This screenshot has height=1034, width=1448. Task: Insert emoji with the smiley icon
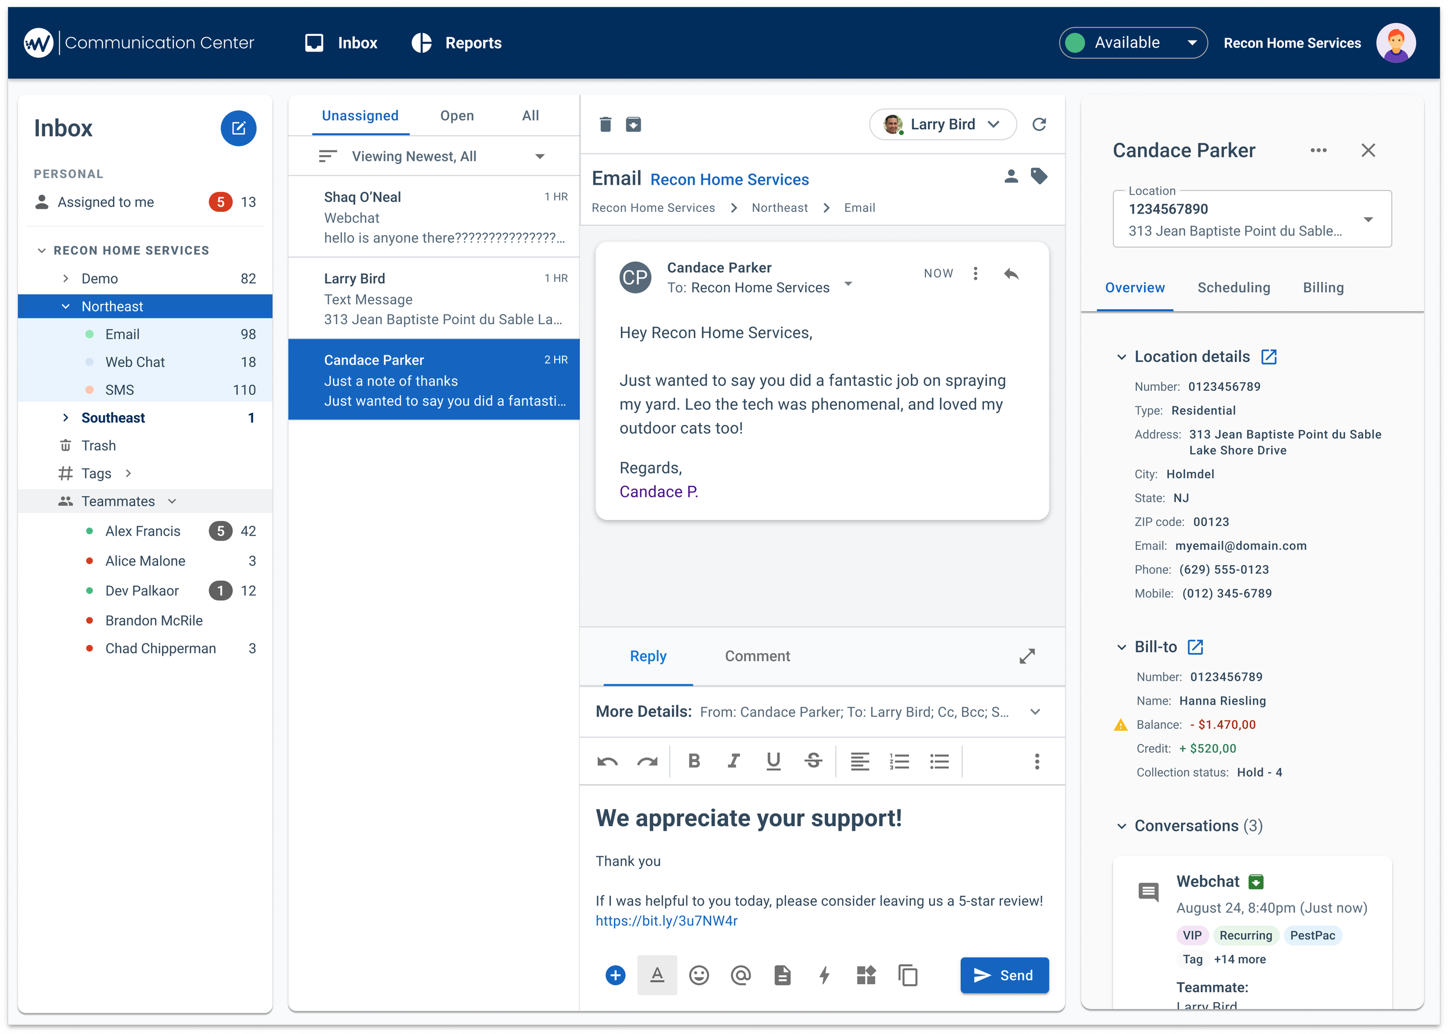click(x=699, y=975)
